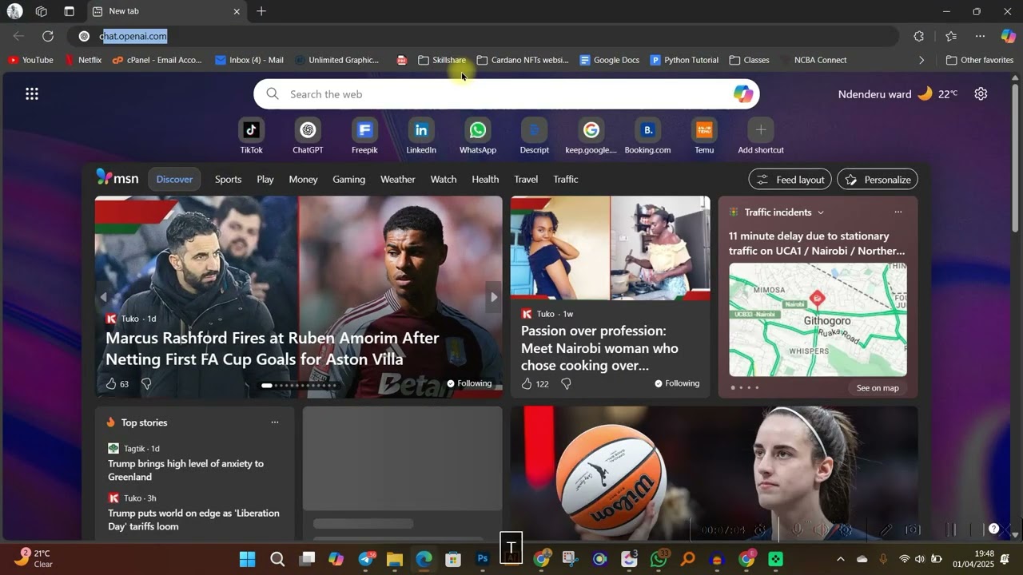Open the Health tab

(x=485, y=180)
